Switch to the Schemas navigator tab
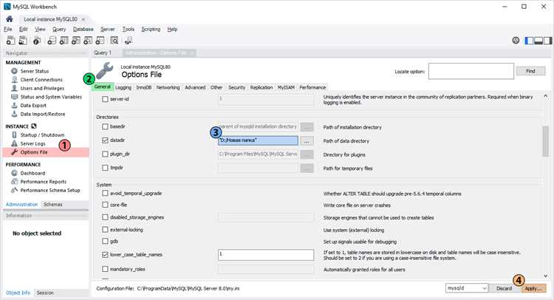 pyautogui.click(x=53, y=204)
